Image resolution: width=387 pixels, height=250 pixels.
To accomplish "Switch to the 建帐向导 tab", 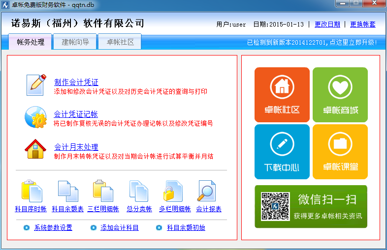I will click(x=75, y=42).
